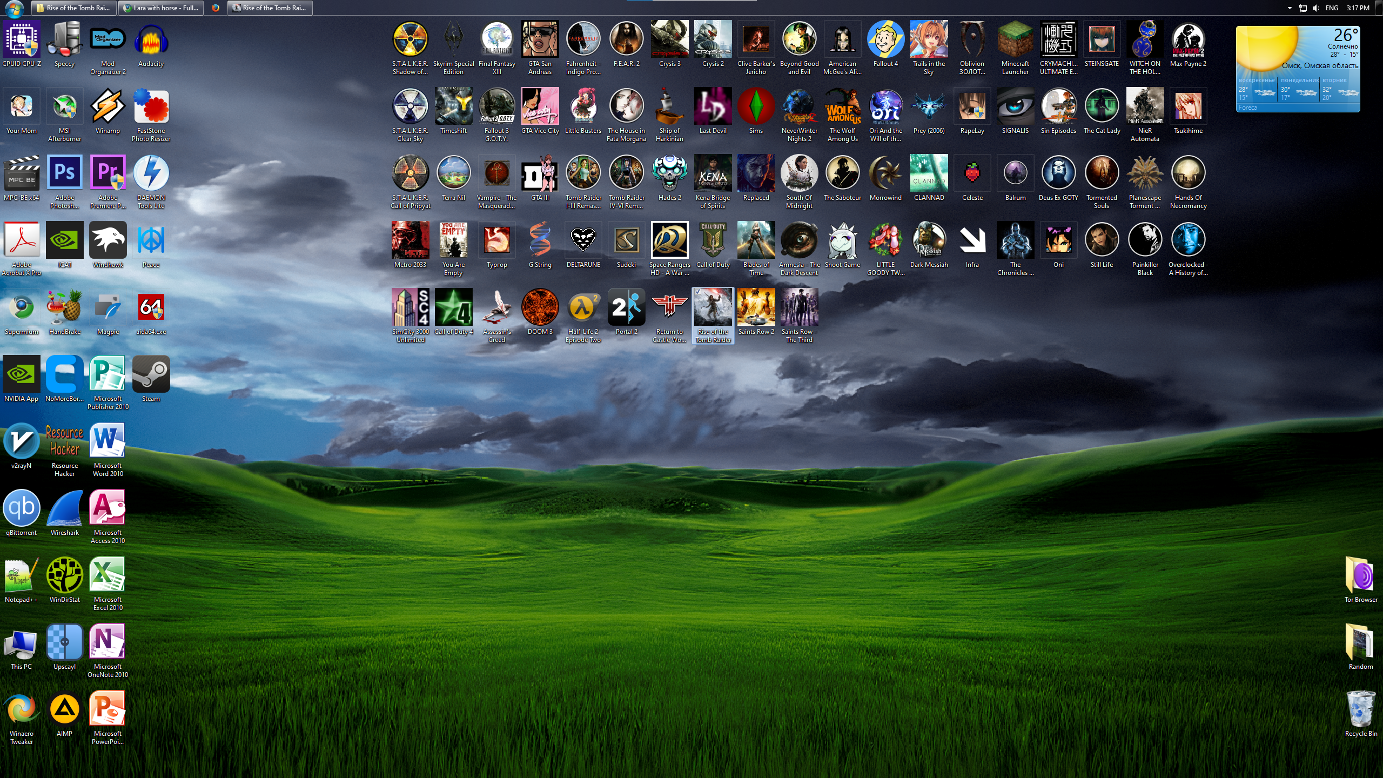Show hidden system tray icons
This screenshot has width=1383, height=778.
[x=1290, y=8]
